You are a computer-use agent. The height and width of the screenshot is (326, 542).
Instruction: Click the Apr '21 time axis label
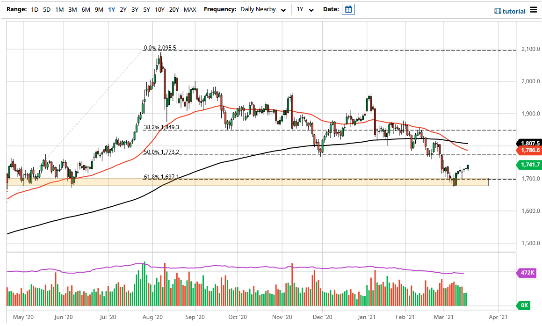[x=498, y=317]
